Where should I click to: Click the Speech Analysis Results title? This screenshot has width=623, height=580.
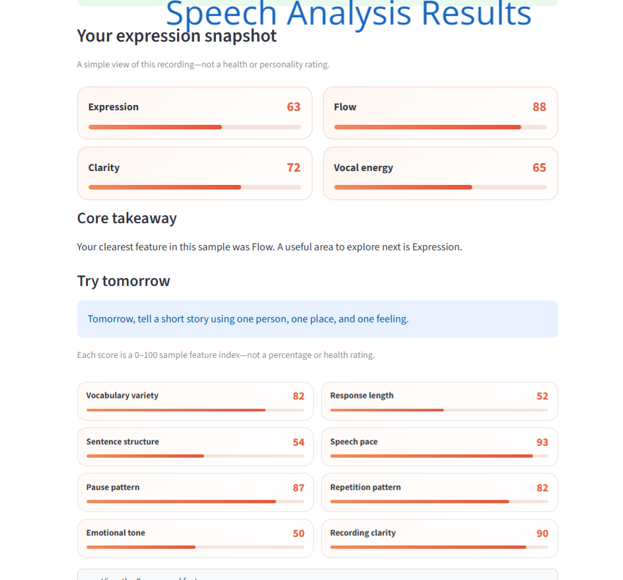tap(348, 13)
